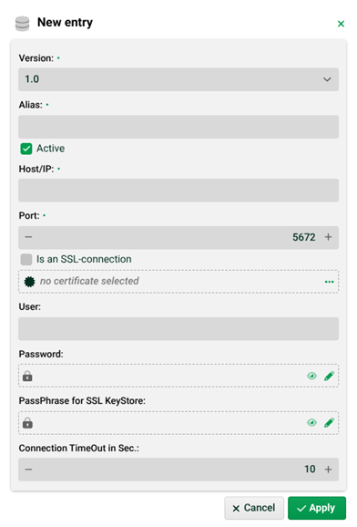
Task: Open certificate selection via three-dots icon
Action: point(329,282)
